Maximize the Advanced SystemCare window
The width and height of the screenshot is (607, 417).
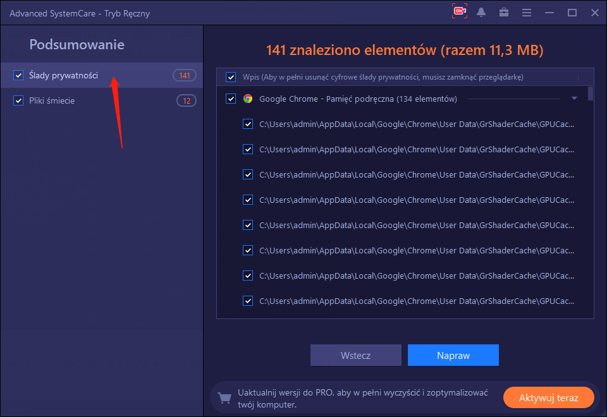(x=572, y=13)
